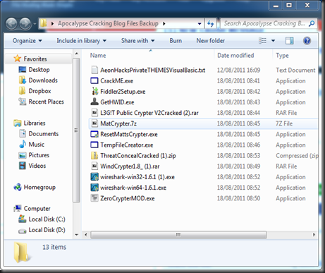
Task: Click Text Document type cell
Action: point(295,70)
